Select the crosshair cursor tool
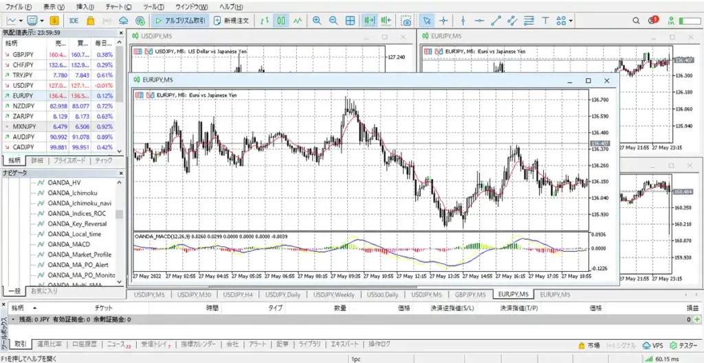This screenshot has height=363, width=704. 443,21
